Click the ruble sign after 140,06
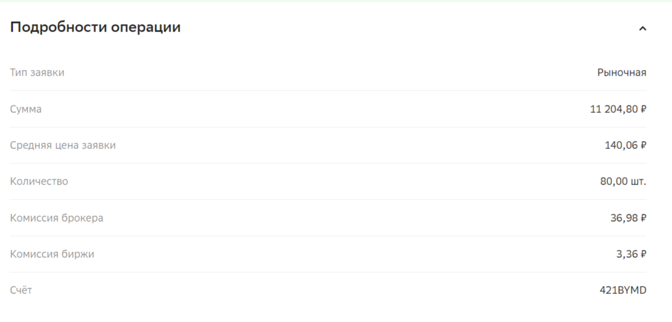672x322 pixels. coord(643,146)
